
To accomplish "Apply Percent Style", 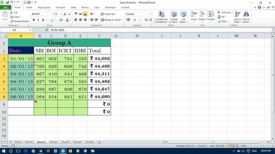I will click(x=134, y=20).
